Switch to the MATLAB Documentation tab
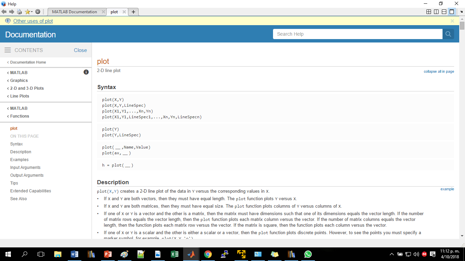This screenshot has width=465, height=261. tap(75, 12)
